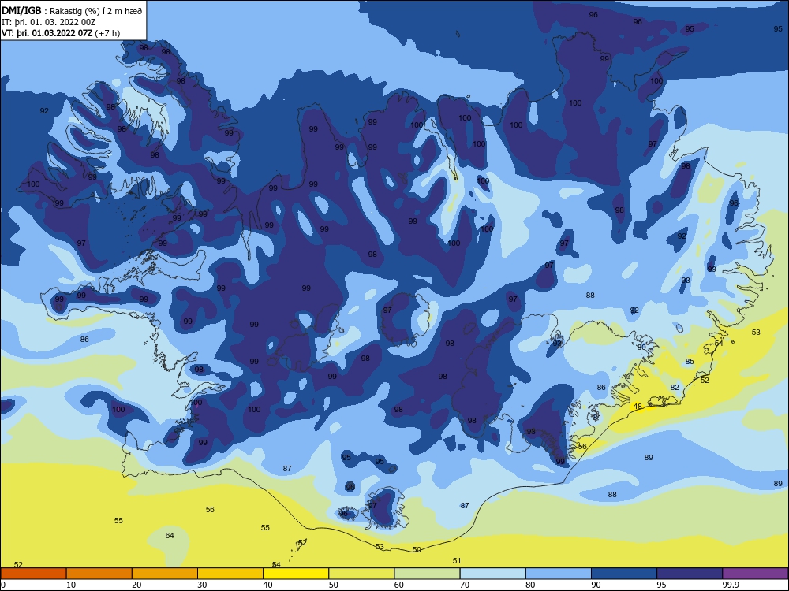The width and height of the screenshot is (789, 591).
Task: Click the '10' legend tick label
Action: point(71,585)
